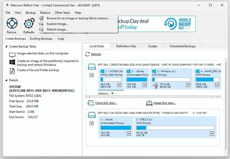Image resolution: width=230 pixels, height=159 pixels.
Task: Click the Refresh link
Action: tap(96, 54)
